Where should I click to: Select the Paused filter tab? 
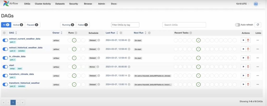[33, 25]
